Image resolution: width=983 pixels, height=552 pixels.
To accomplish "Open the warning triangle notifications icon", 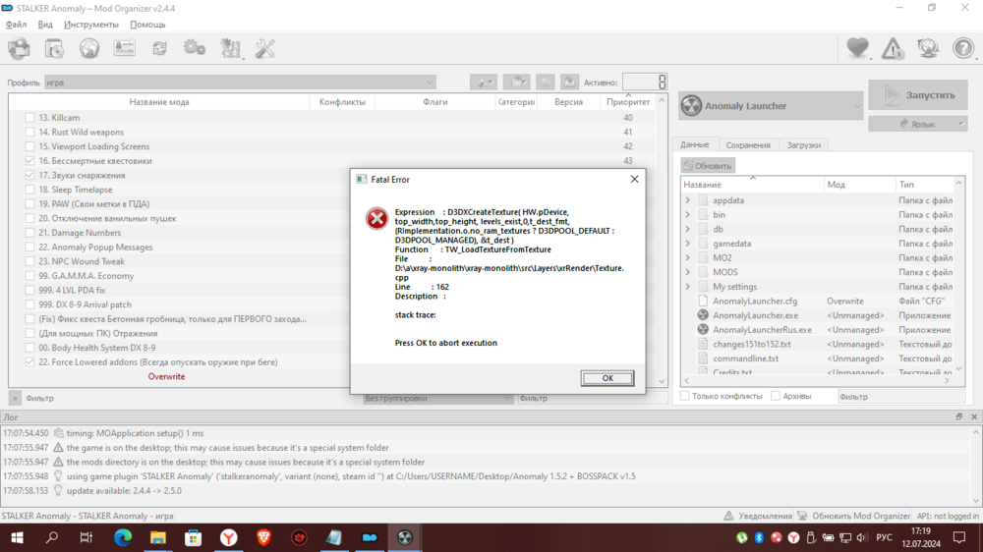I will (893, 47).
